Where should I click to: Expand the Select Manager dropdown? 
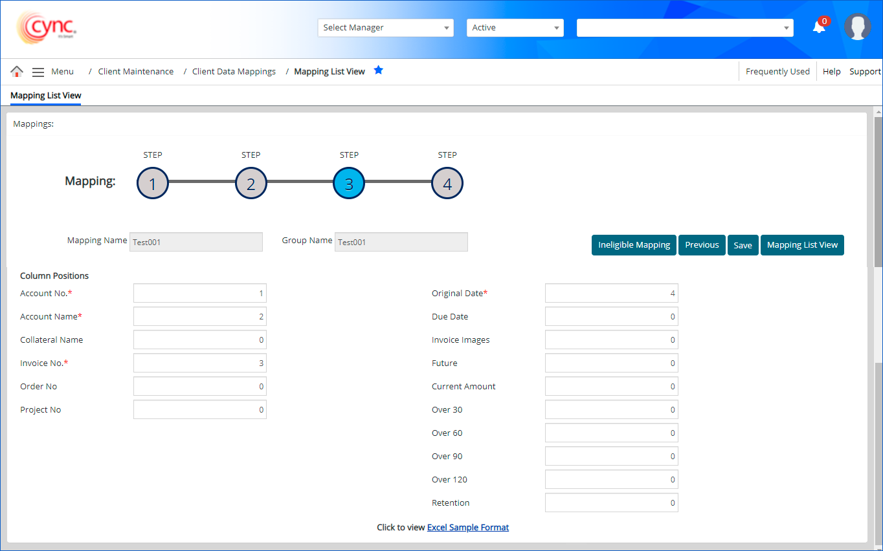click(x=385, y=28)
